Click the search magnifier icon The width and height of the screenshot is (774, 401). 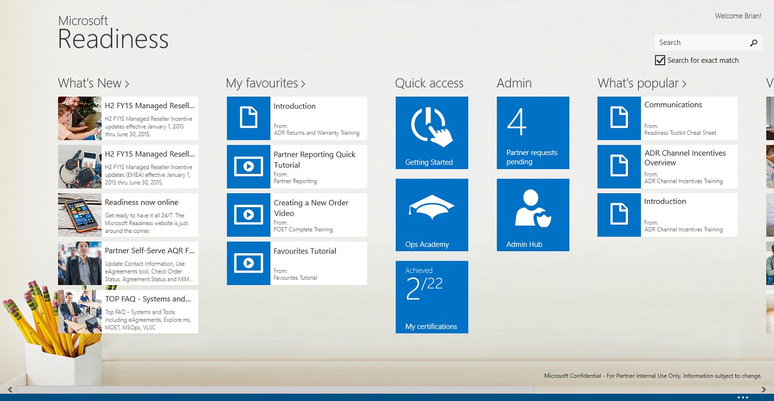(753, 43)
